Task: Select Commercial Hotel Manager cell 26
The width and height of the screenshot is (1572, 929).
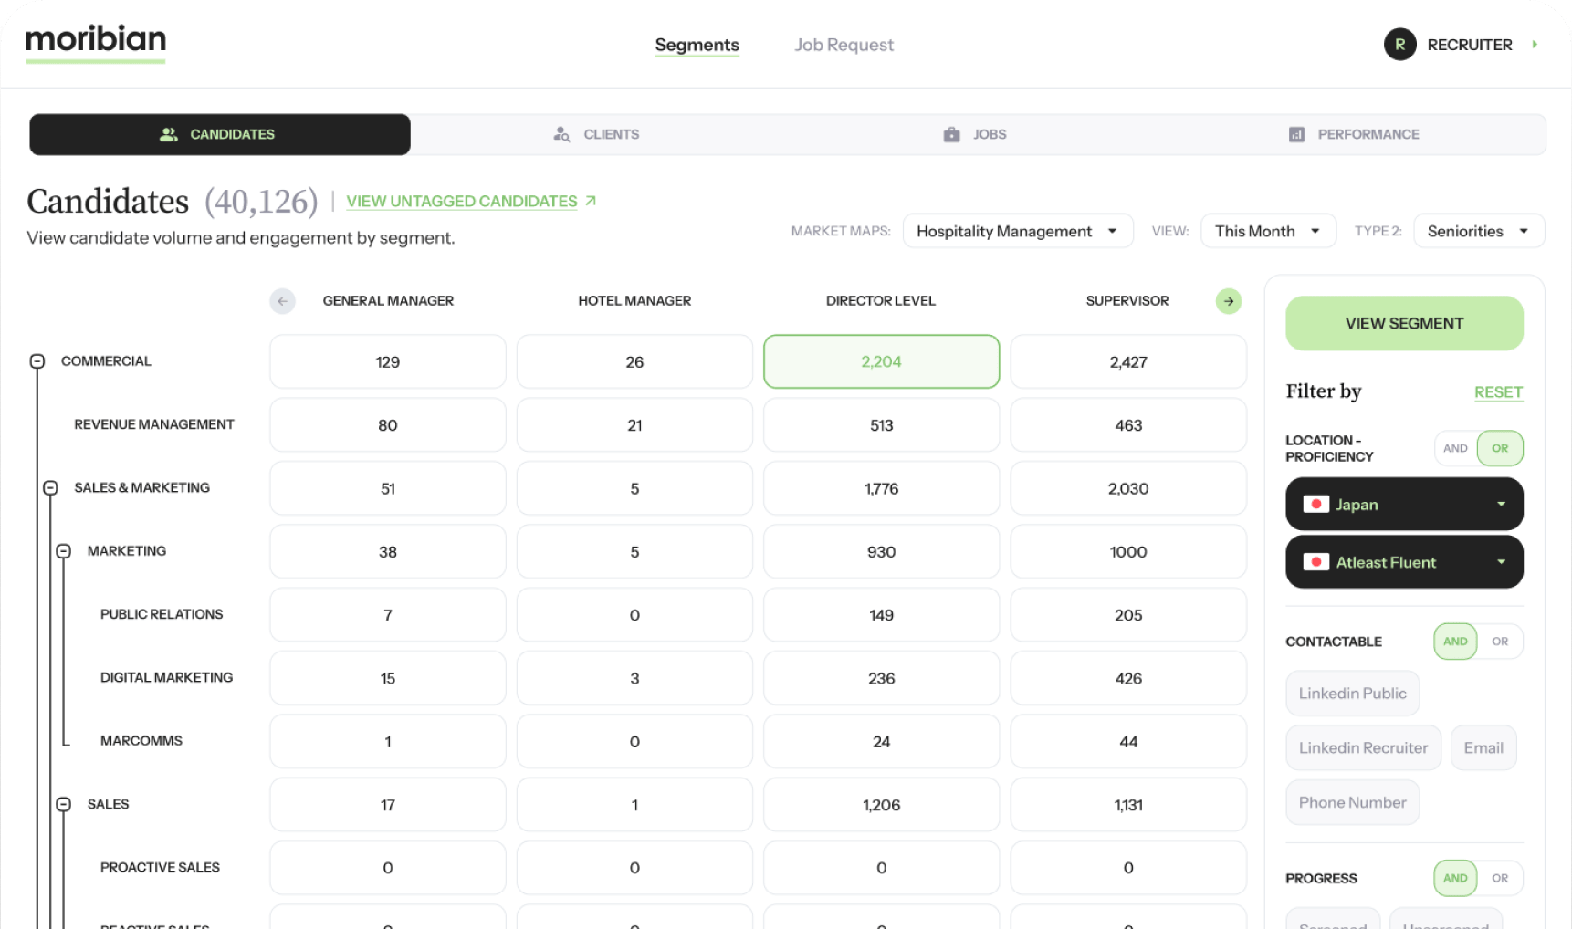Action: pyautogui.click(x=634, y=361)
